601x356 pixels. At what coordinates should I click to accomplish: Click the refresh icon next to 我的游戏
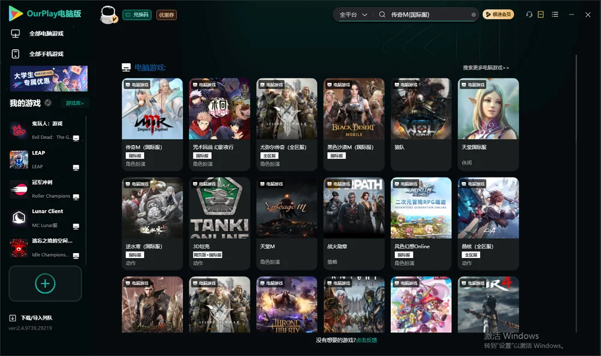48,103
